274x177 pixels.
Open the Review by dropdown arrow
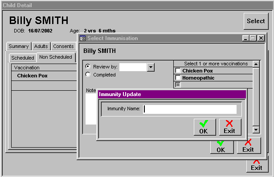pyautogui.click(x=151, y=67)
